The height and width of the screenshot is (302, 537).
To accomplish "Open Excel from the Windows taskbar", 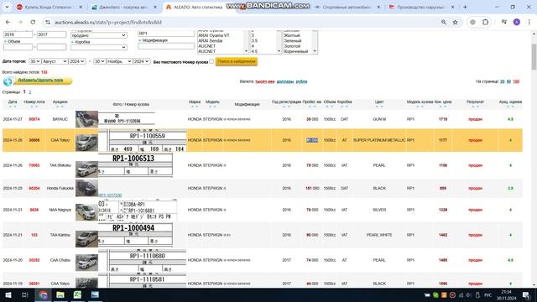I will click(77, 294).
